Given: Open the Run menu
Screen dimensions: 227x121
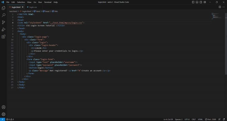Looking at the screenshot, I should click(40, 2).
